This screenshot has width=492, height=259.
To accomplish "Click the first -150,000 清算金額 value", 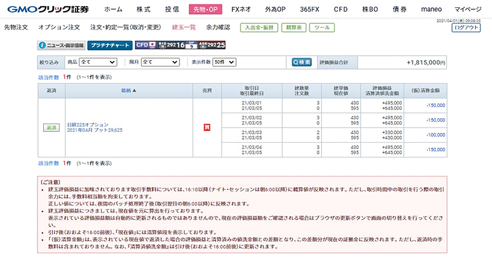I will pos(435,105).
